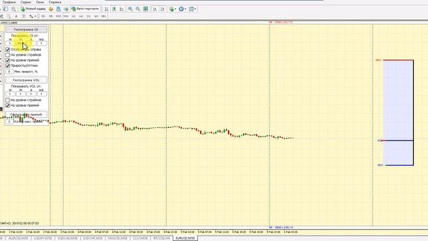428x241 pixels.
Task: Switch to AUDUSD,M30 chart tab
Action: (x=18, y=238)
